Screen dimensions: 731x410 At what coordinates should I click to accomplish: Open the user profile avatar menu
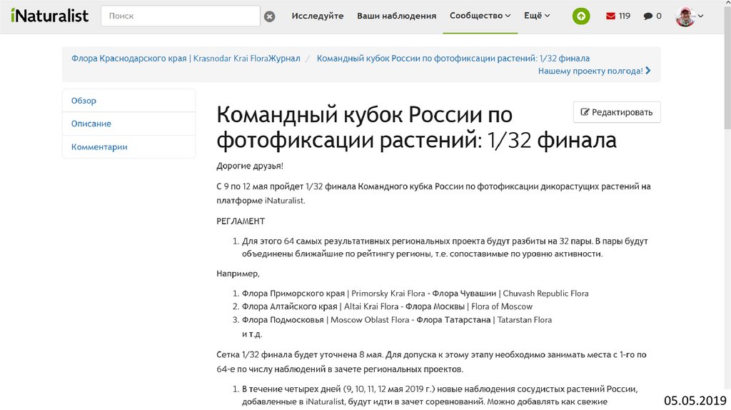(685, 17)
